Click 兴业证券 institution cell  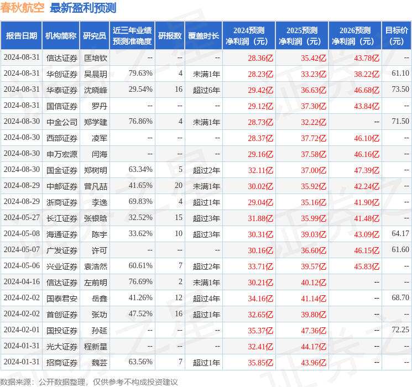(62, 266)
